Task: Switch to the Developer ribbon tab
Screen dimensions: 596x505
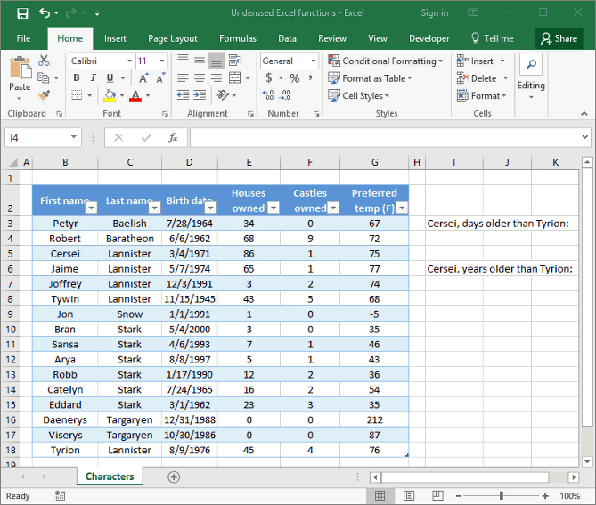Action: click(429, 38)
